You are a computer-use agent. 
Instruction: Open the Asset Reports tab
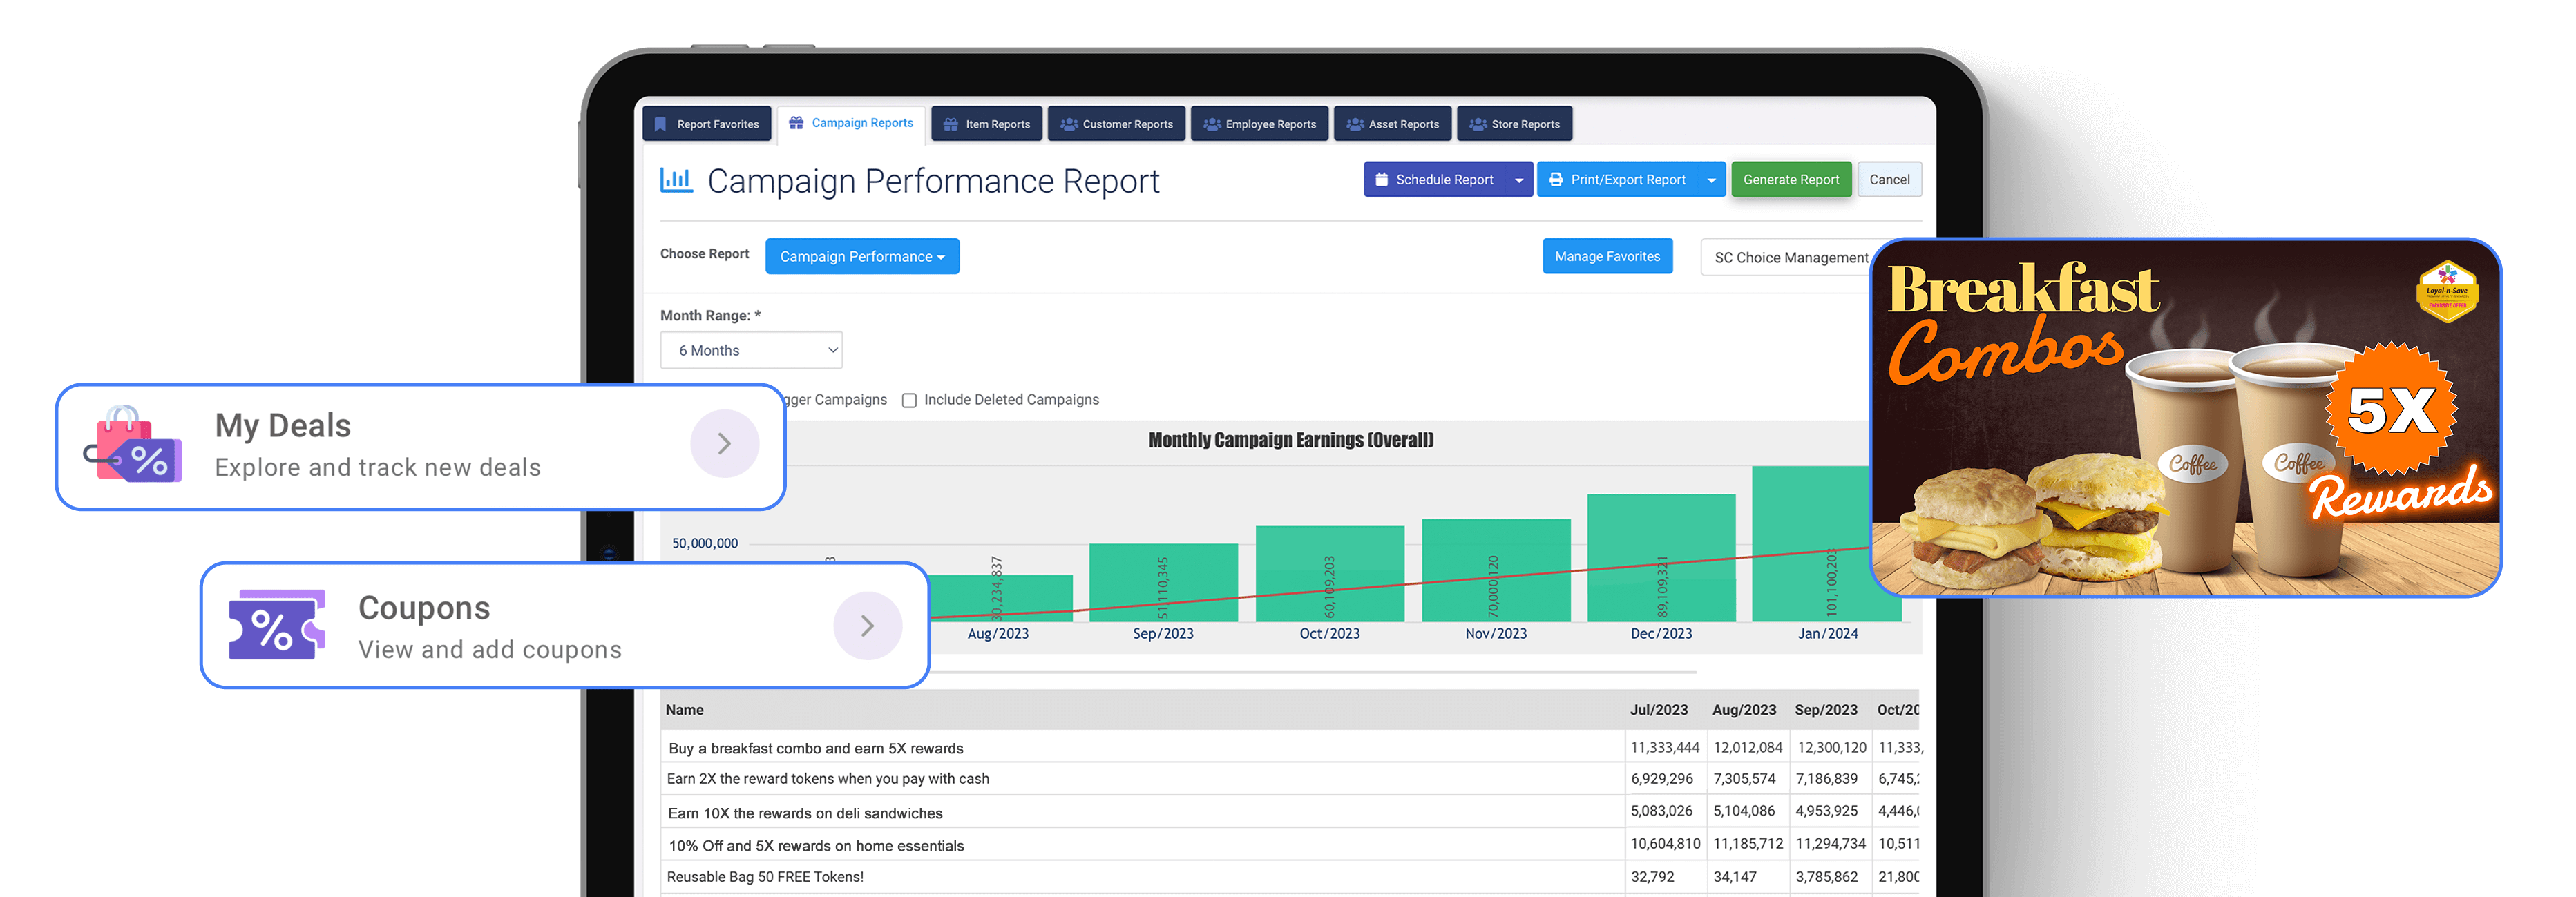click(1392, 124)
